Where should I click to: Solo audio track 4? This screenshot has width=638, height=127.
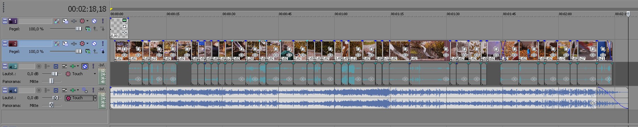tap(93, 90)
